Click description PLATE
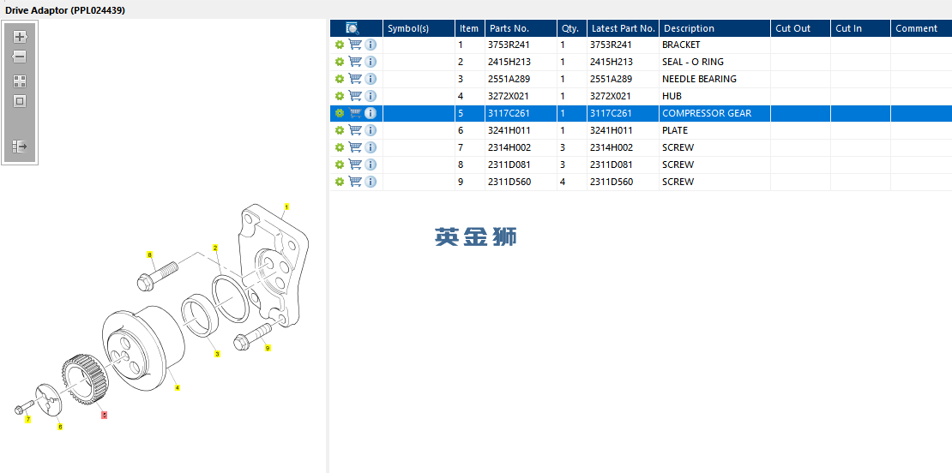This screenshot has height=473, width=952. point(675,130)
